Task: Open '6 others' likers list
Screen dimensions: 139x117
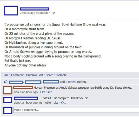Action: 71,82
